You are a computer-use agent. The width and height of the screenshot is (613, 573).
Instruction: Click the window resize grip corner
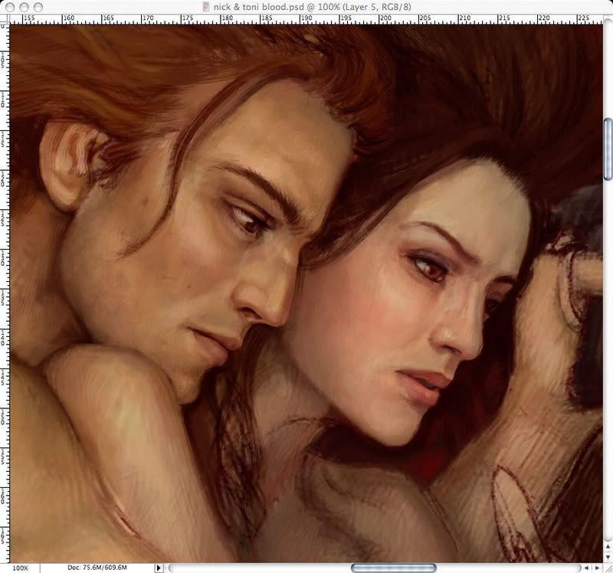607,568
